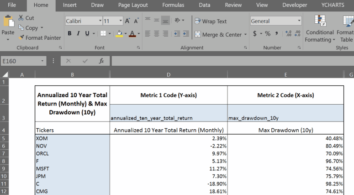The width and height of the screenshot is (354, 195).
Task: Select Bottom Align icon
Action: click(165, 21)
